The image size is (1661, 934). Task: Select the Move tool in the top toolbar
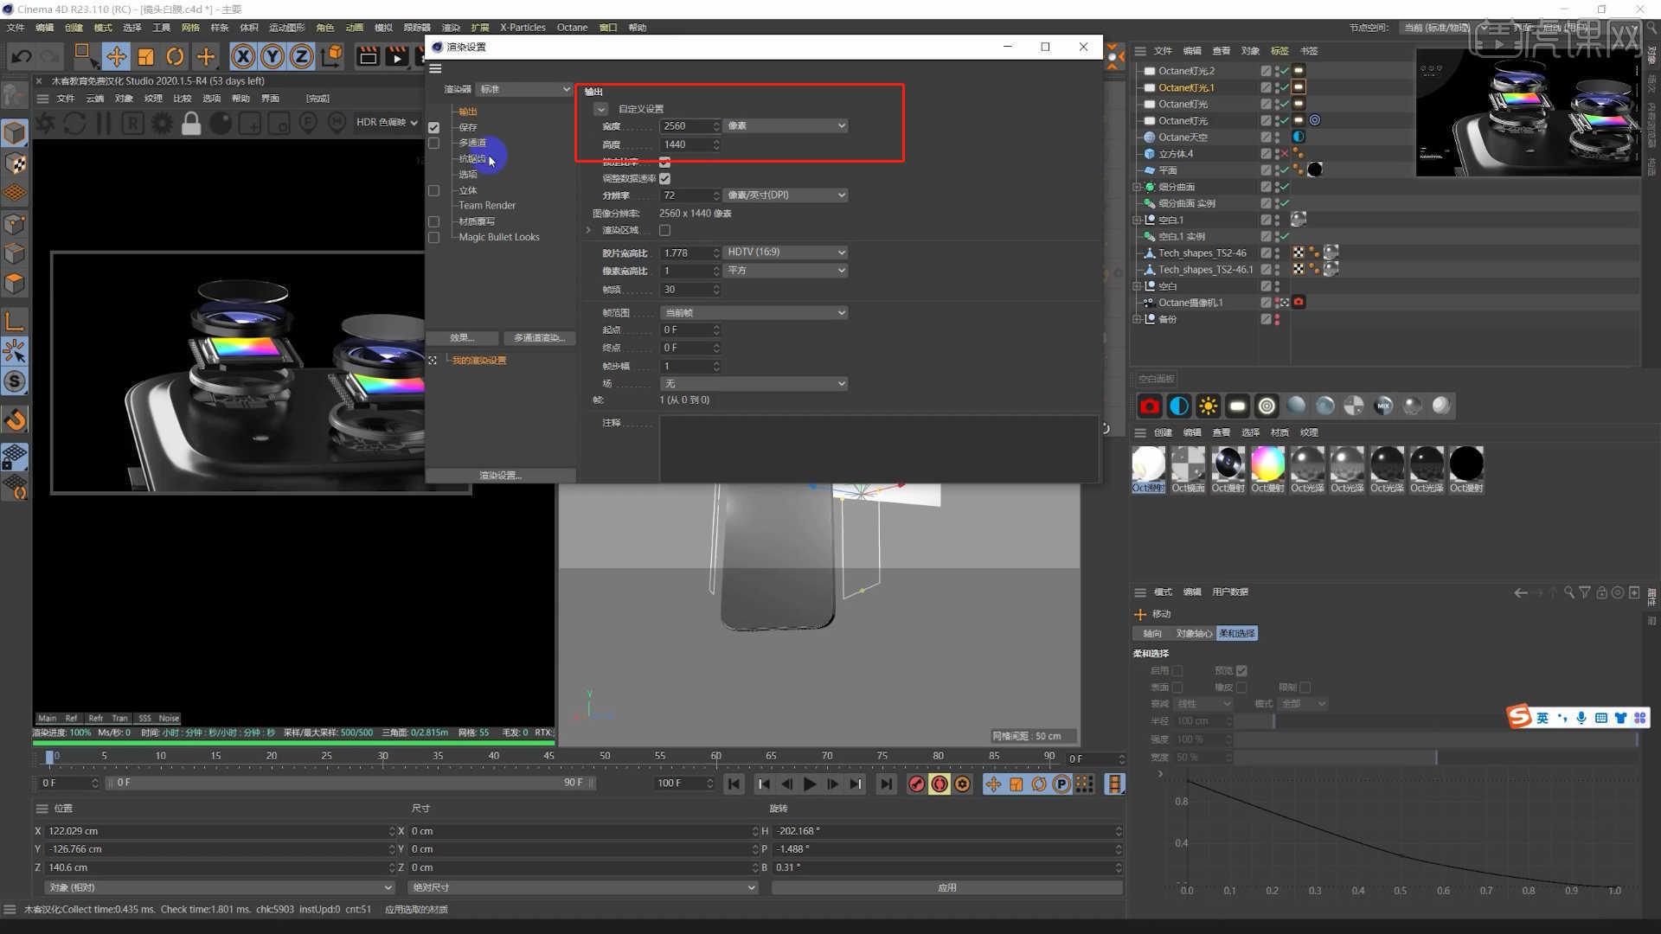tap(117, 56)
